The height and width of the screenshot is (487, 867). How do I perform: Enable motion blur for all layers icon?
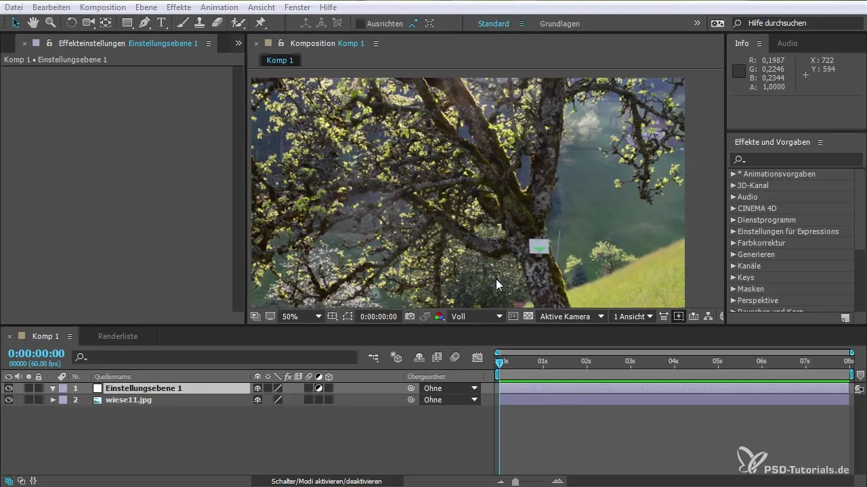coord(455,357)
